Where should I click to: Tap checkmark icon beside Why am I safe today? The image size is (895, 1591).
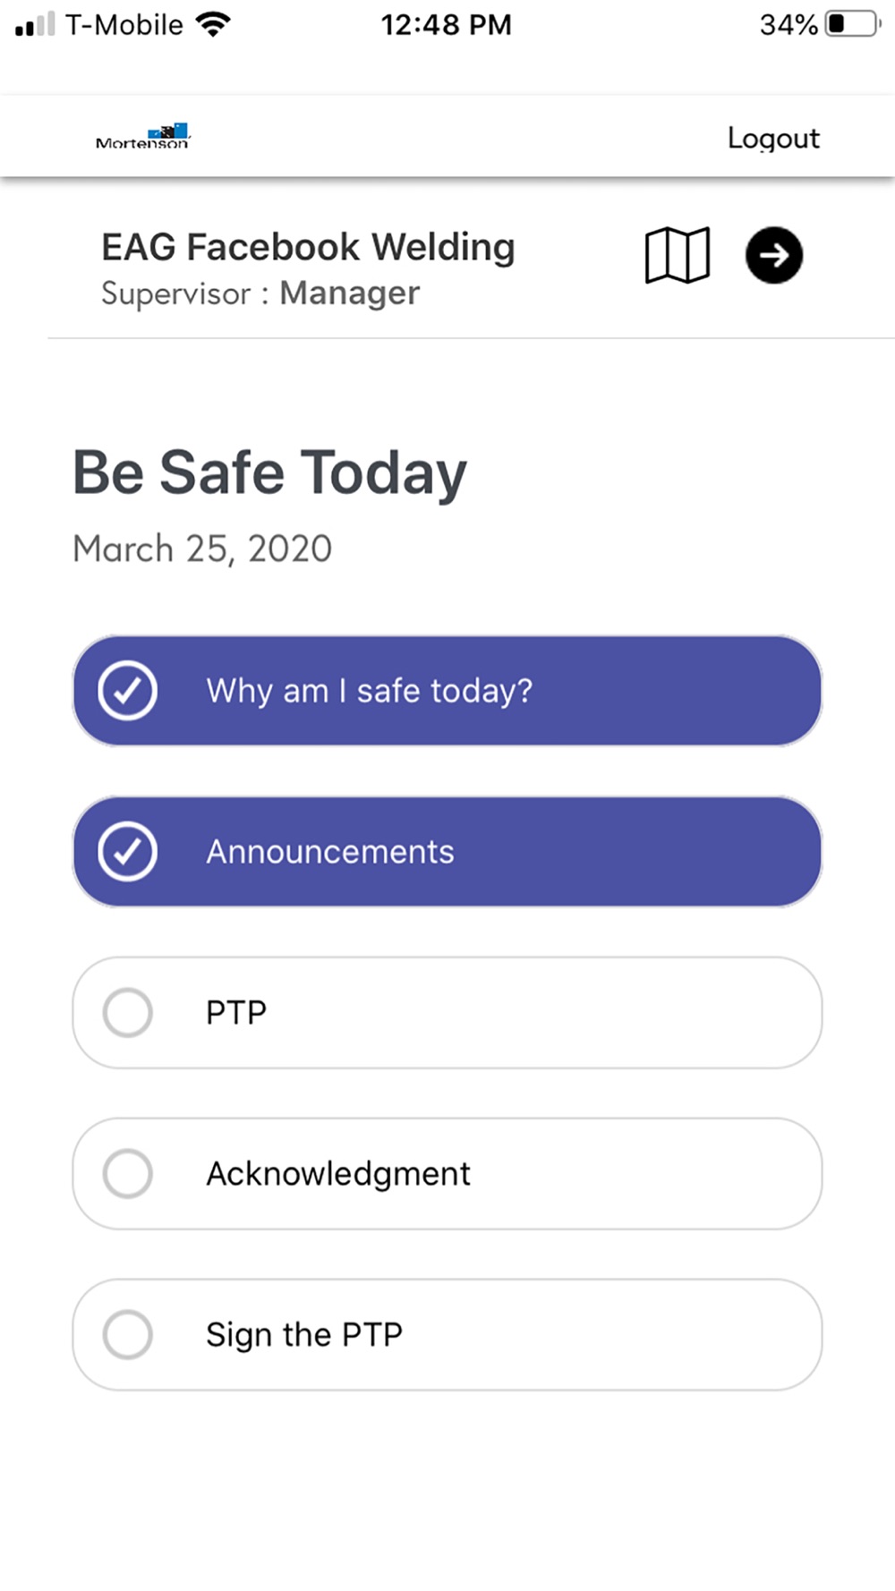[128, 691]
